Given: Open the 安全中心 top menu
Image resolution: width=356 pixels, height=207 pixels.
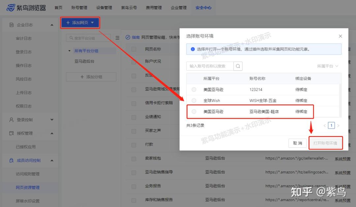Looking at the screenshot, I should tap(203, 8).
